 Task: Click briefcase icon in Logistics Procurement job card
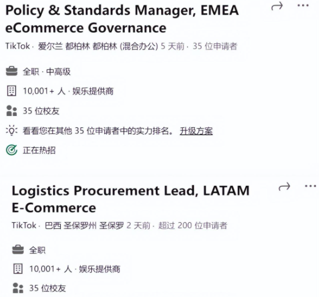coord(18,250)
